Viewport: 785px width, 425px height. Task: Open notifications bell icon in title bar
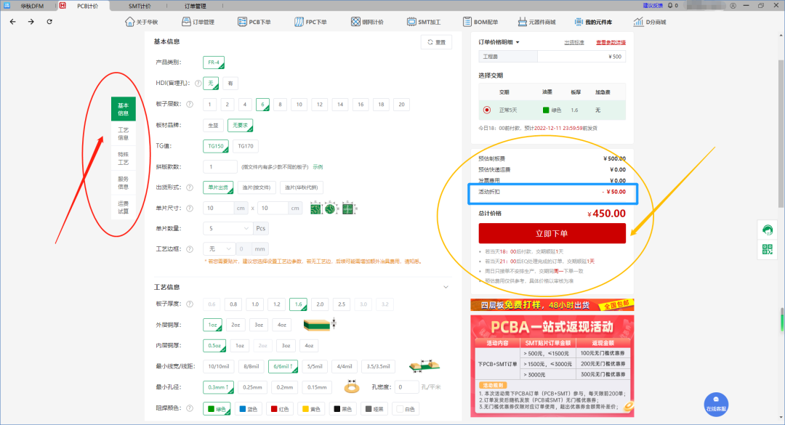[x=670, y=6]
